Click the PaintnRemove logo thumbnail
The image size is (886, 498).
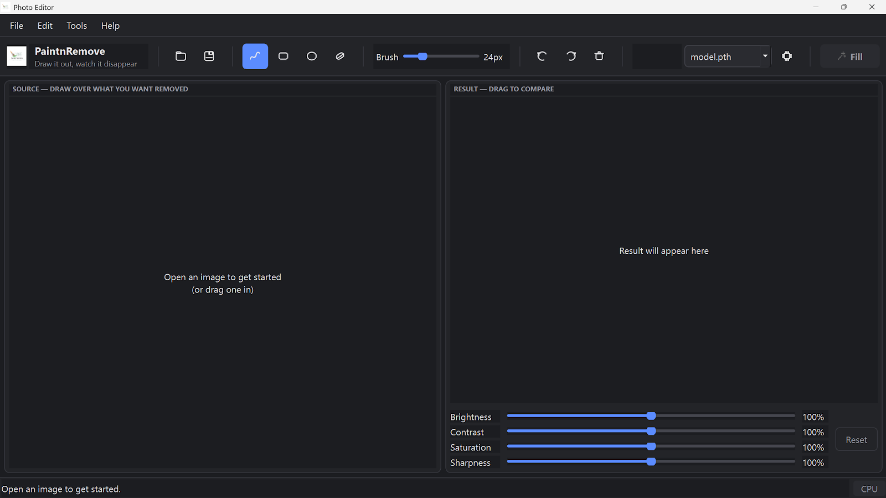tap(17, 56)
